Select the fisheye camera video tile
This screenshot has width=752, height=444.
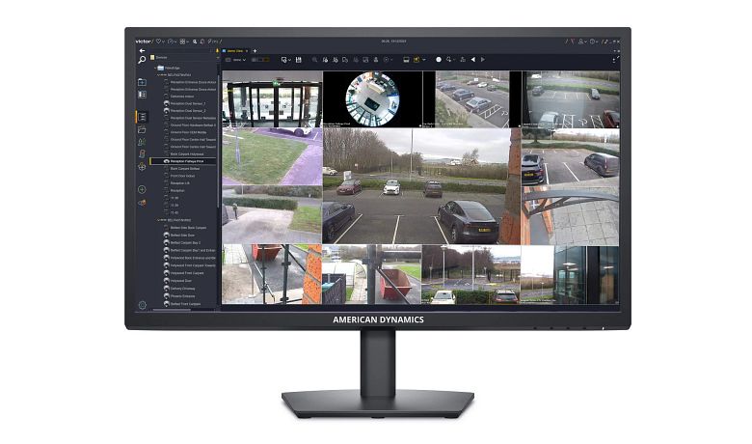coord(372,98)
